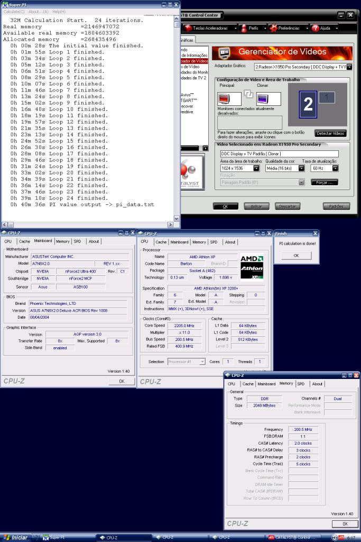Click the Aplicar button in Catalyst
The image size is (361, 542).
(256, 206)
